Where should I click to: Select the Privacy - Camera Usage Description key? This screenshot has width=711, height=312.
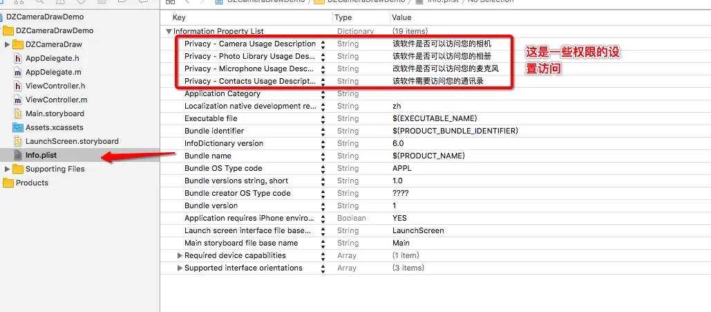(250, 44)
